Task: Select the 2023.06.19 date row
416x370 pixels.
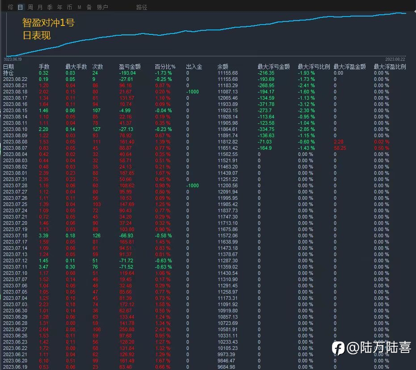Action: click(15, 367)
